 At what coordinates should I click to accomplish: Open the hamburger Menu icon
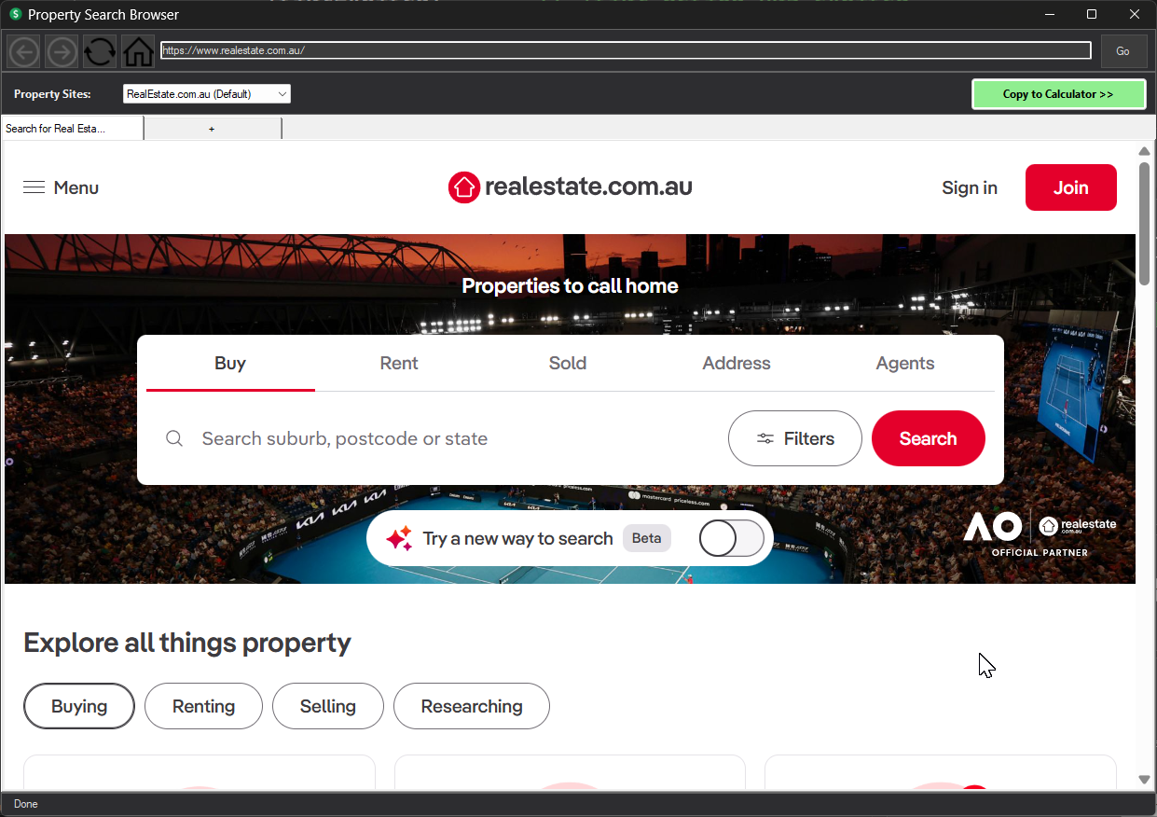pyautogui.click(x=34, y=187)
